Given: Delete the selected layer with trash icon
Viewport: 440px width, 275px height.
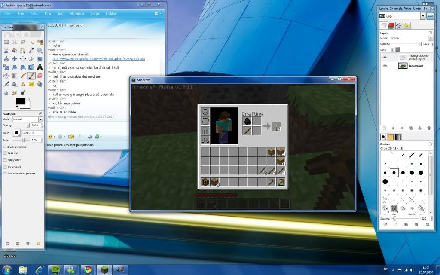Looking at the screenshot, I should 429,128.
